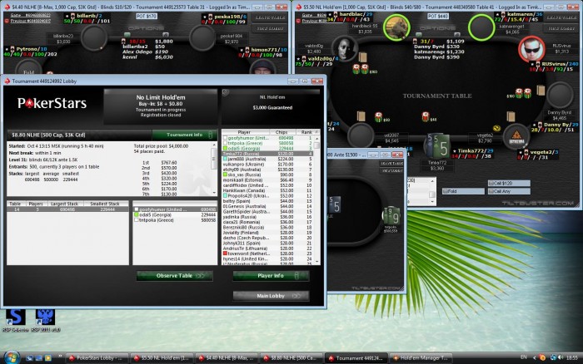Tick the Call $120 pre-action checkbox
Image resolution: width=583 pixels, height=364 pixels.
click(x=491, y=184)
